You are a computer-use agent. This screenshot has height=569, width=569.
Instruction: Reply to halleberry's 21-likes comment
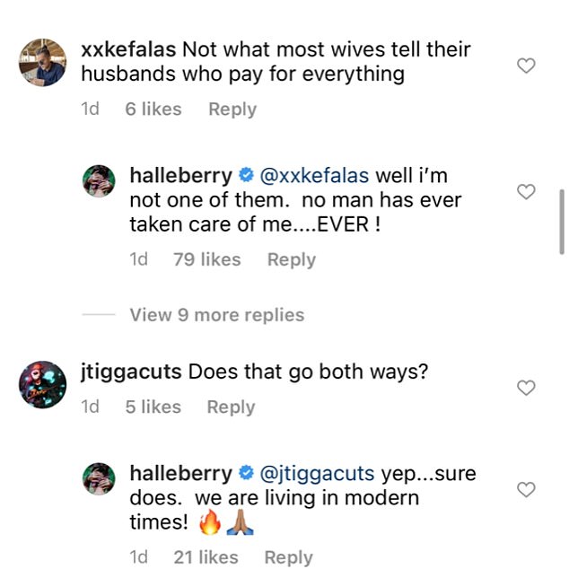pyautogui.click(x=289, y=557)
